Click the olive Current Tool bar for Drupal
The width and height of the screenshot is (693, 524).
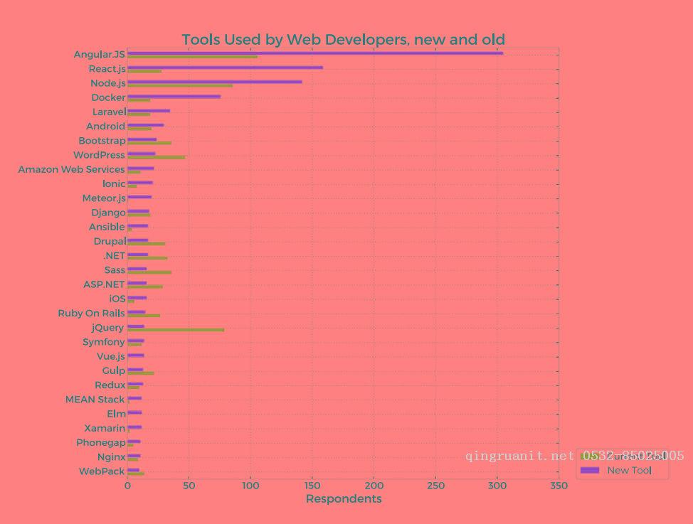coord(147,243)
